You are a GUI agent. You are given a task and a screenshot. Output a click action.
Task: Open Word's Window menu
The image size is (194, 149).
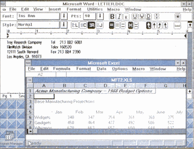133,9
